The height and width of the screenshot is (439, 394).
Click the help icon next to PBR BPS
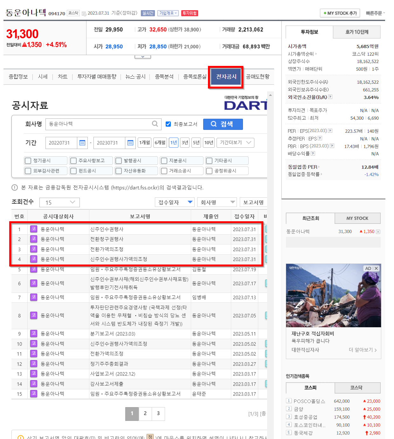pyautogui.click(x=332, y=146)
